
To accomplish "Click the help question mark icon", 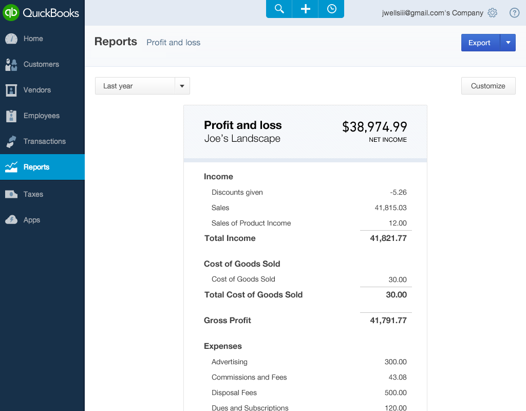I will [x=514, y=13].
